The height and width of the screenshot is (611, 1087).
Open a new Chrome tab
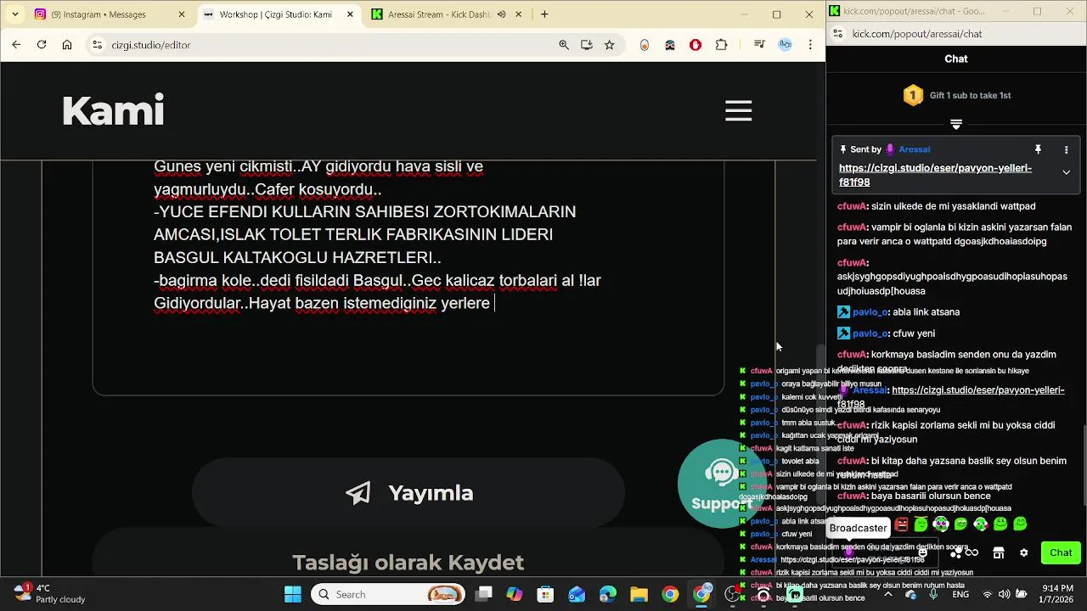(544, 14)
